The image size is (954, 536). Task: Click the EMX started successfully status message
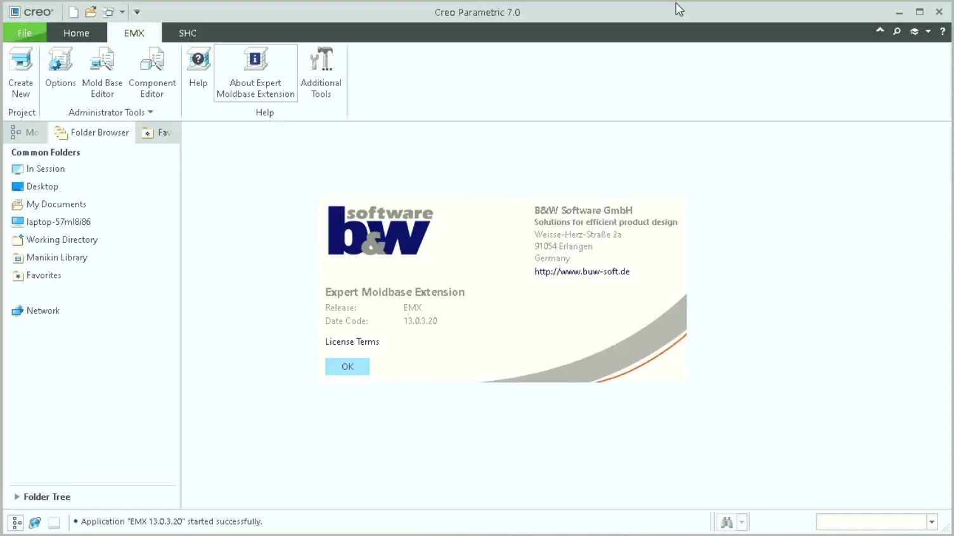pos(171,521)
